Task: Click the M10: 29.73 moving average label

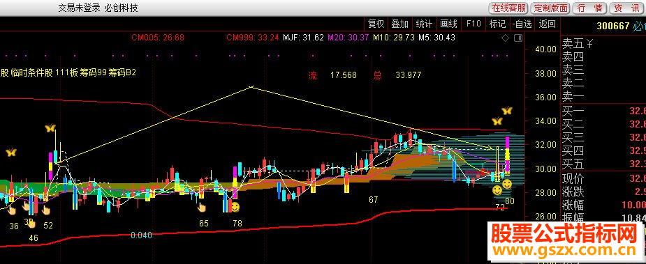Action: (394, 38)
